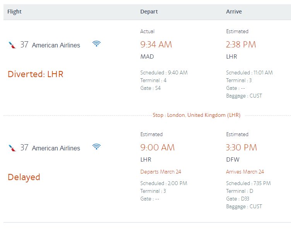Click the 9:34 AM actual departure time
The image size is (291, 231).
point(156,44)
